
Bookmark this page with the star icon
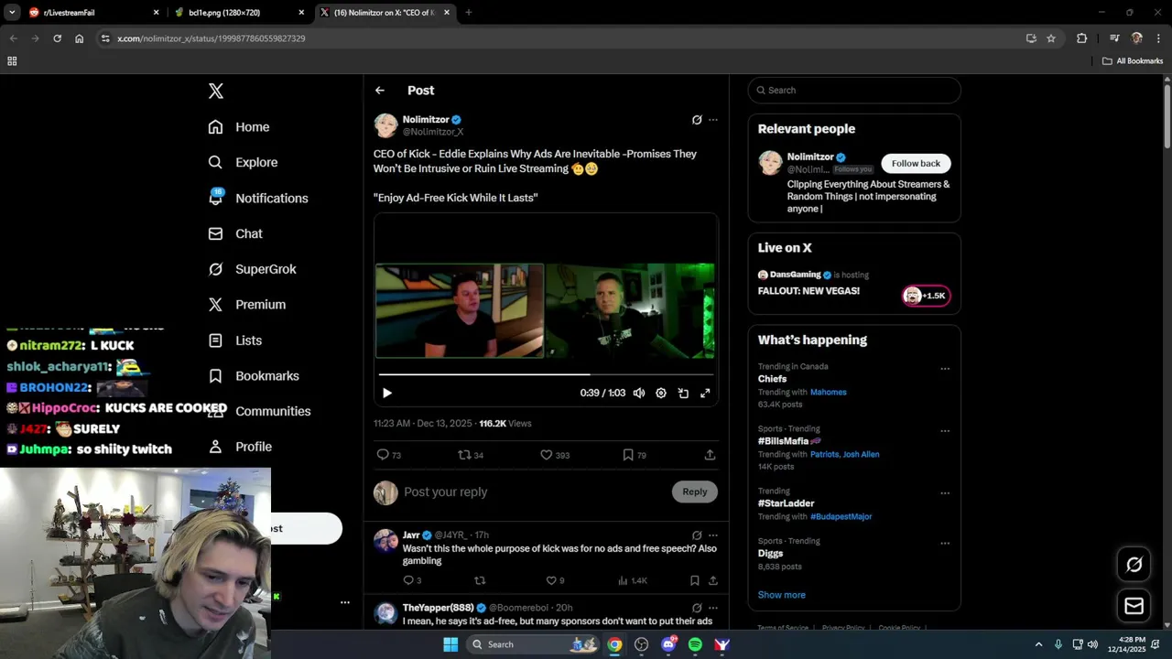tap(1051, 38)
